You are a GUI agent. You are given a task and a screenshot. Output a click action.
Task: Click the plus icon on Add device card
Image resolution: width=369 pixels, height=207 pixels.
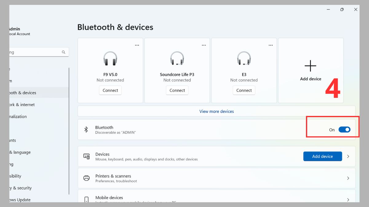(311, 65)
